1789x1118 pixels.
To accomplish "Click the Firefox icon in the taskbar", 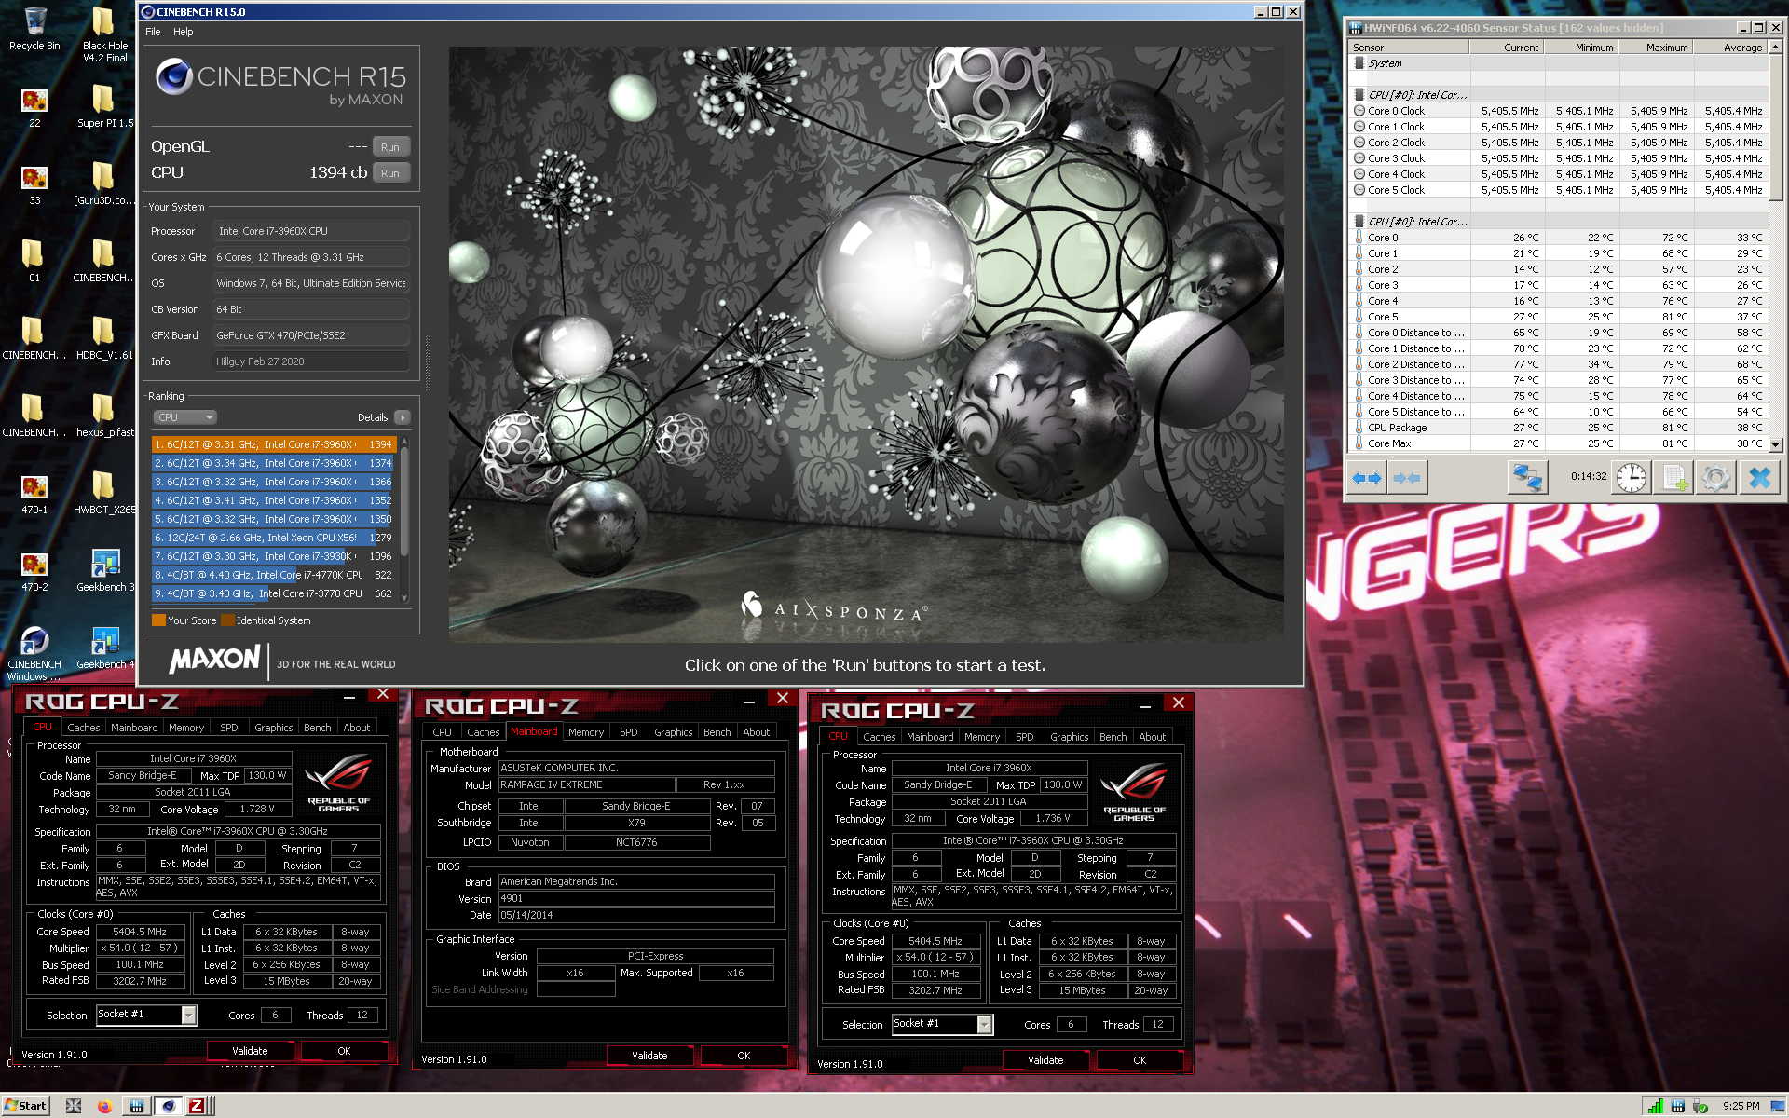I will point(104,1106).
